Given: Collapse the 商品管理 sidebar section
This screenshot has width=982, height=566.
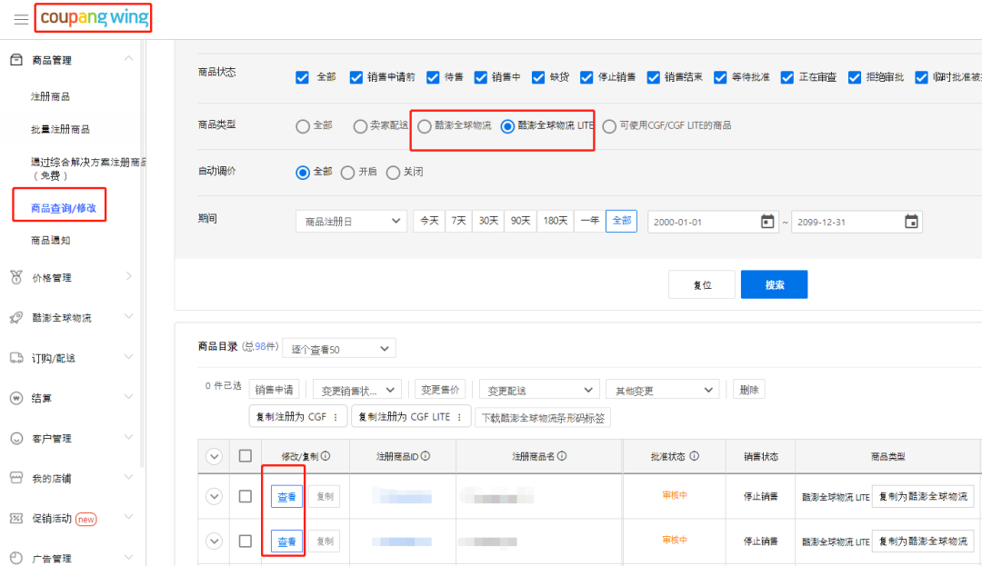Looking at the screenshot, I should click(128, 58).
